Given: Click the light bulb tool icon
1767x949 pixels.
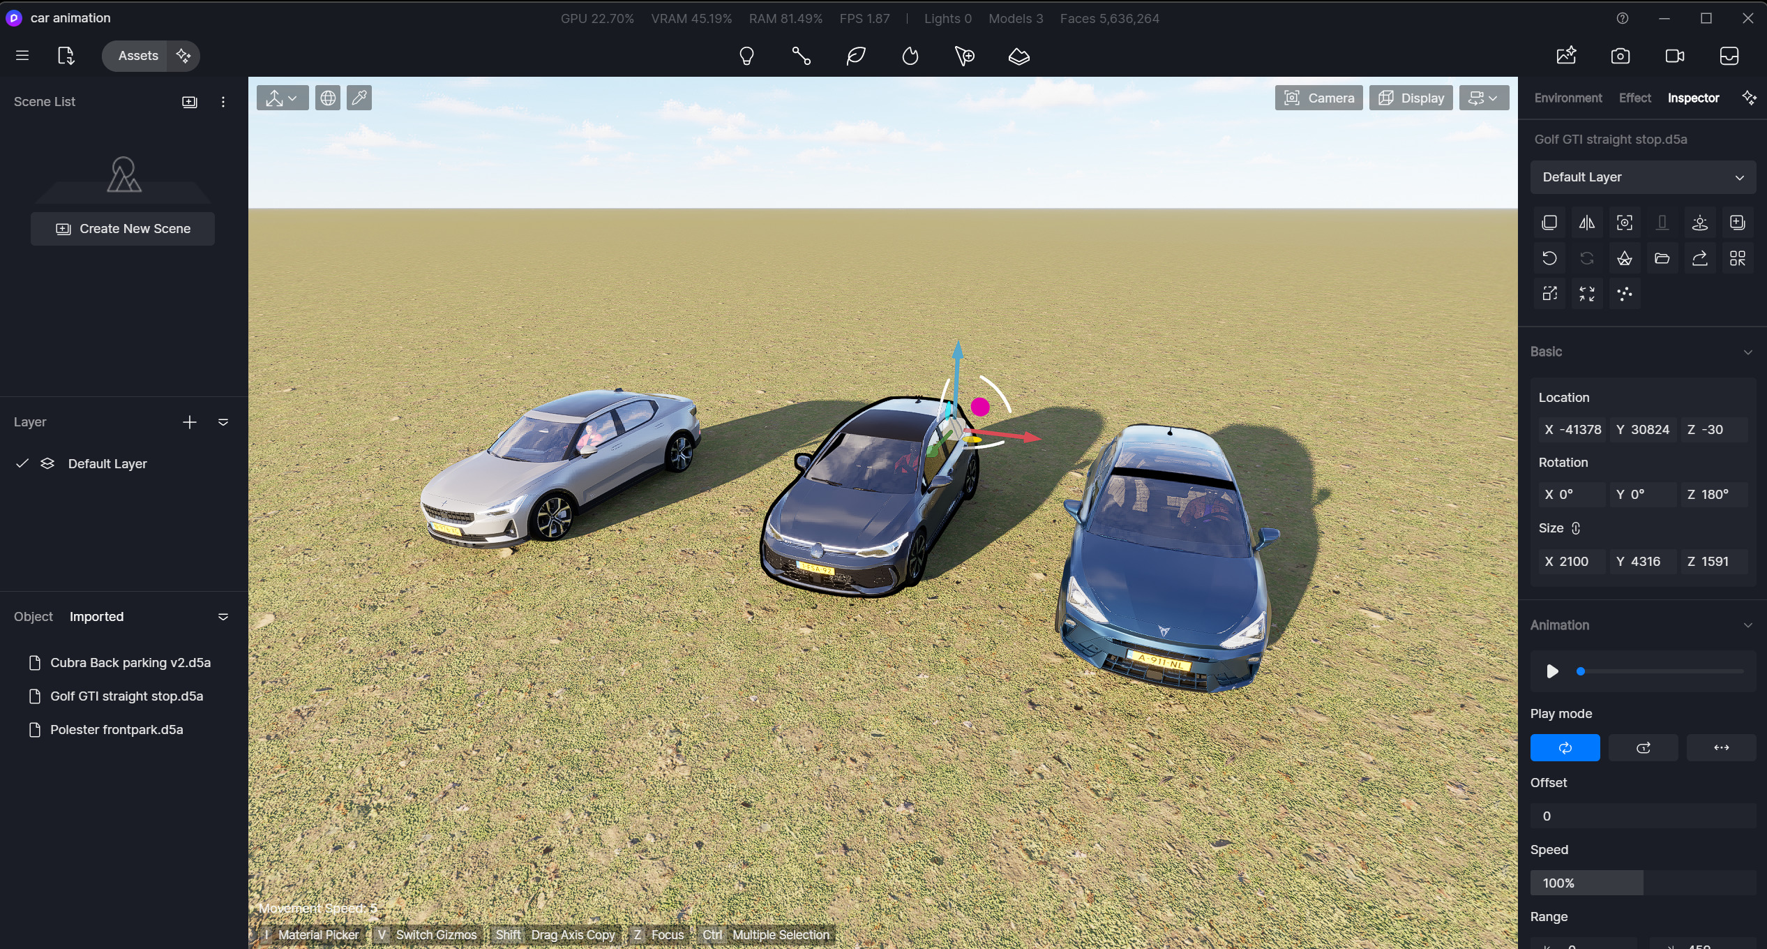Looking at the screenshot, I should pos(746,56).
